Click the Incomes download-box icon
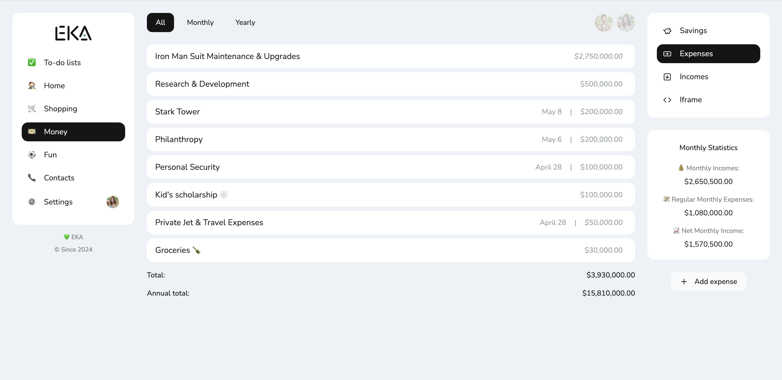Viewport: 782px width, 380px height. click(x=667, y=77)
